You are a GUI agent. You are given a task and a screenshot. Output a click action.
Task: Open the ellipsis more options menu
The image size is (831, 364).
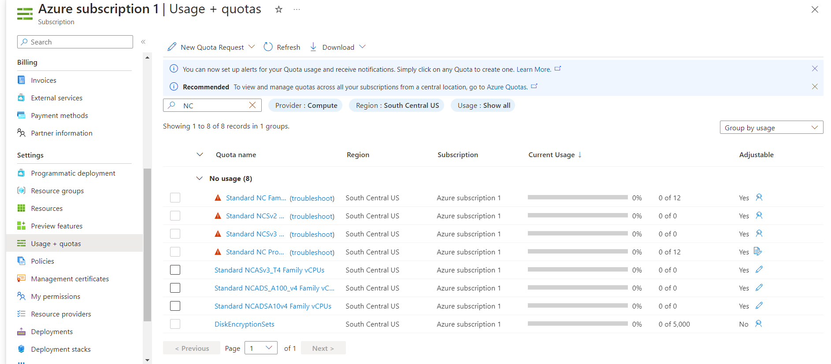[297, 9]
